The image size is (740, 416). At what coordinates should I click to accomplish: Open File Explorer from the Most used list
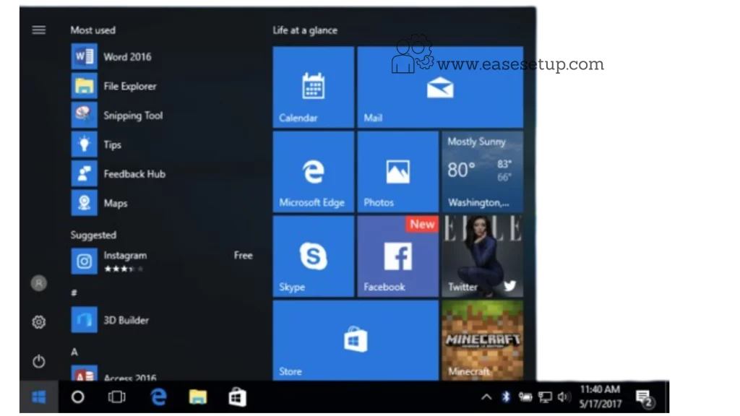(163, 86)
